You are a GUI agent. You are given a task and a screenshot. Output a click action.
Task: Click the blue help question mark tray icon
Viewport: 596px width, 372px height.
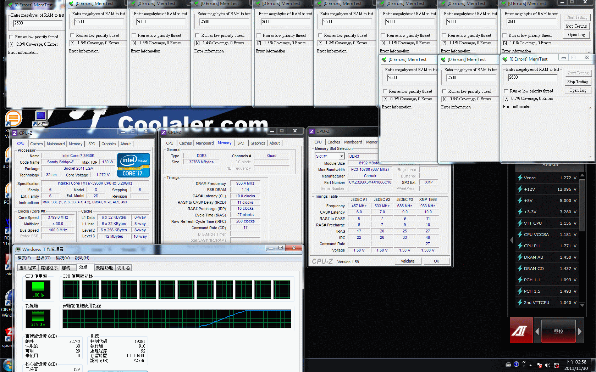pos(516,364)
